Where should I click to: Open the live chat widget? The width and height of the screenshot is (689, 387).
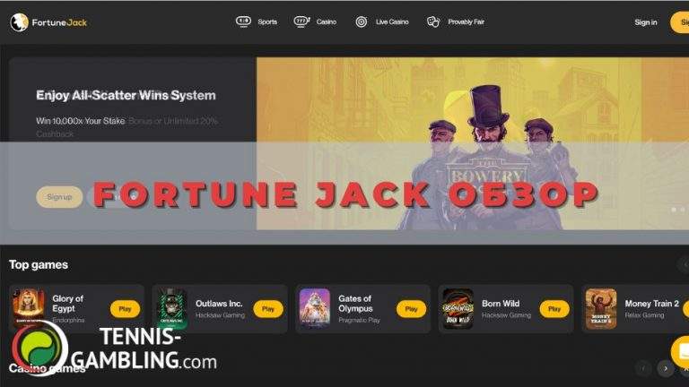pyautogui.click(x=681, y=352)
